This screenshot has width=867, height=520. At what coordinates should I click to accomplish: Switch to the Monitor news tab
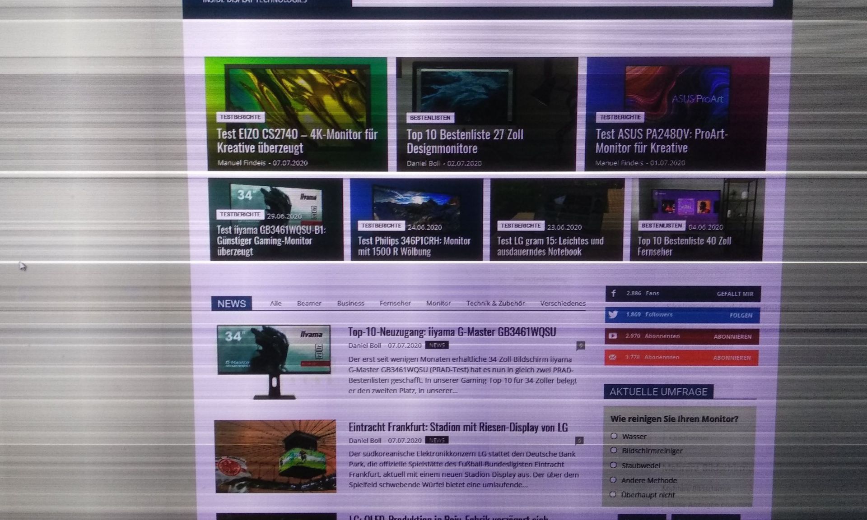(x=438, y=303)
